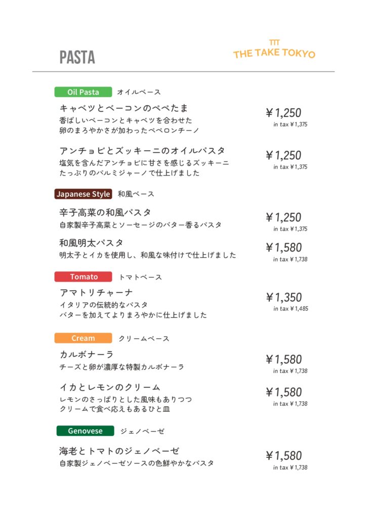The height and width of the screenshot is (518, 367).
Task: Click the イカとレモンのクリーム dish title
Action: (x=110, y=387)
